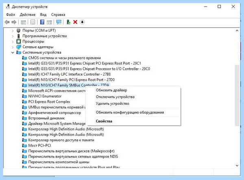Click icon beside Арифметический сопроцессор
Image resolution: width=244 pixels, height=180 pixels.
coord(24,113)
